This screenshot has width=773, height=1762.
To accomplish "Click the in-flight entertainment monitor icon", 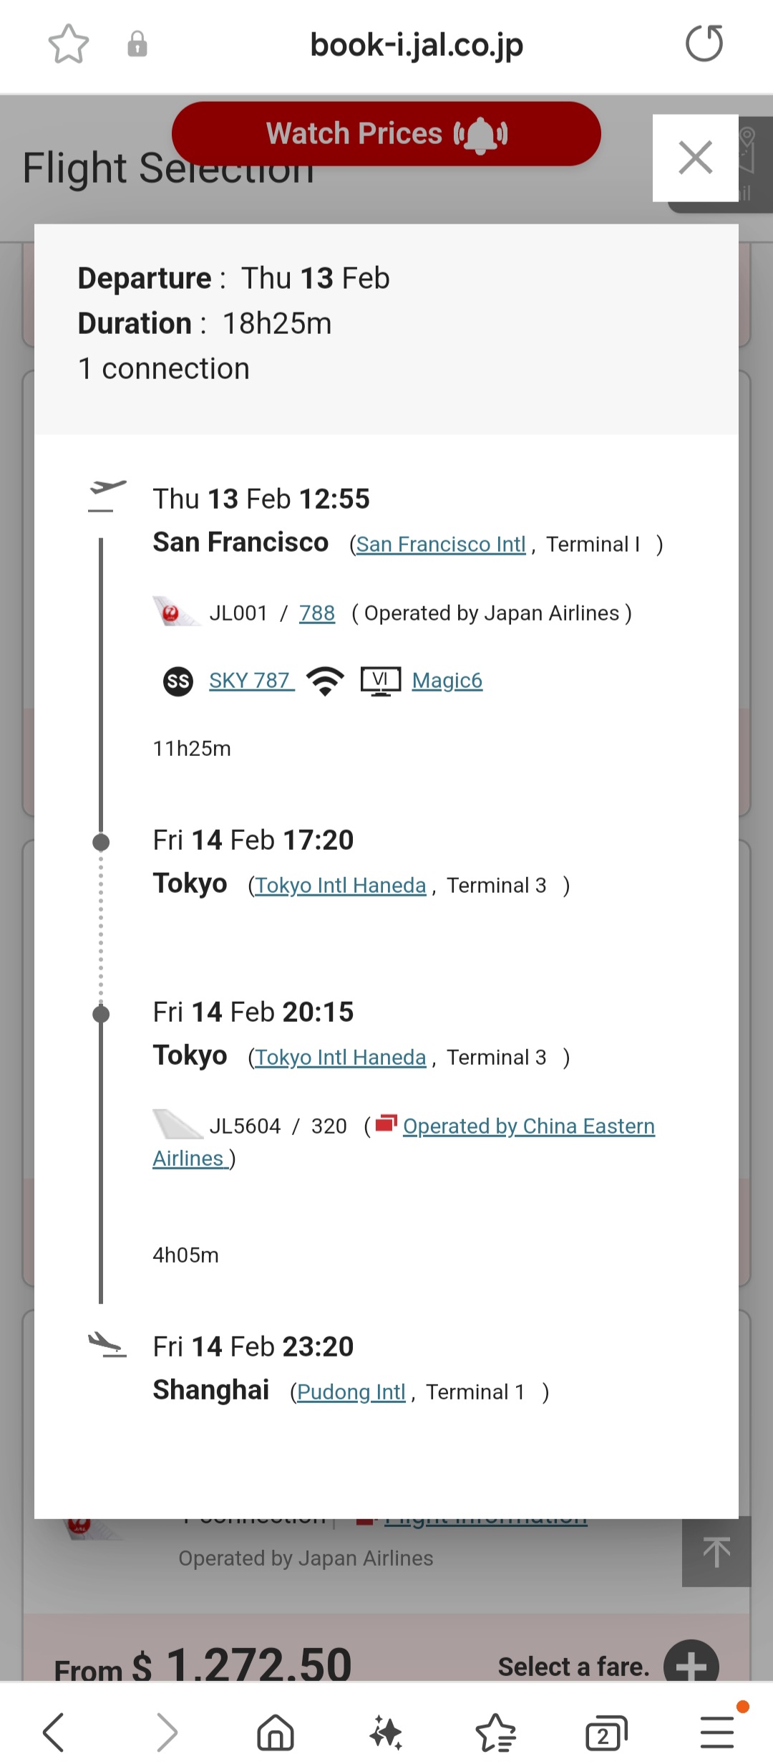I will 381,681.
